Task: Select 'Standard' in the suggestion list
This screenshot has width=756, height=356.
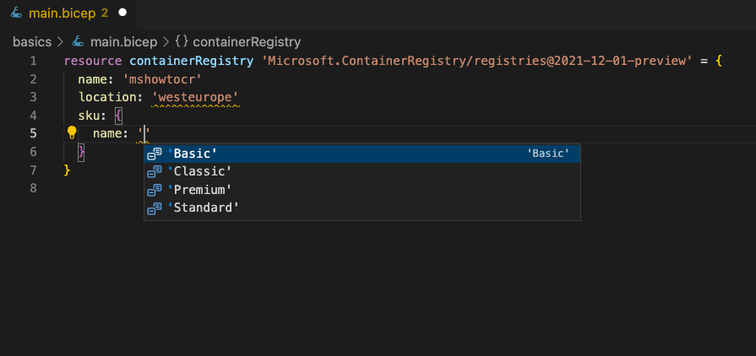Action: tap(362, 208)
